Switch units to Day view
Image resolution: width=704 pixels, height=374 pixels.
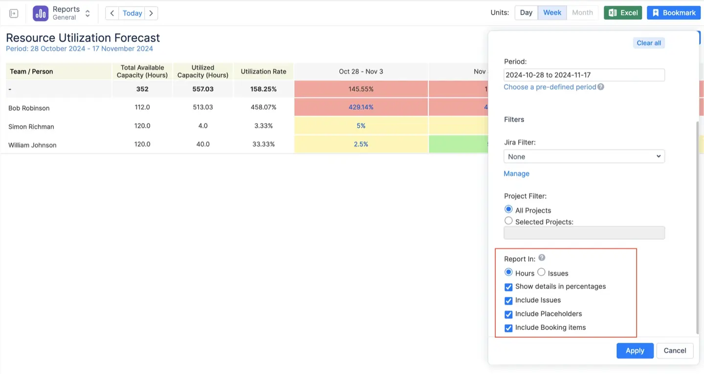pos(526,13)
